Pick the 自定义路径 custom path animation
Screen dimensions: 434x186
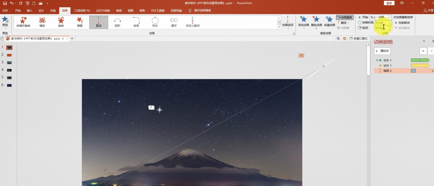point(193,22)
